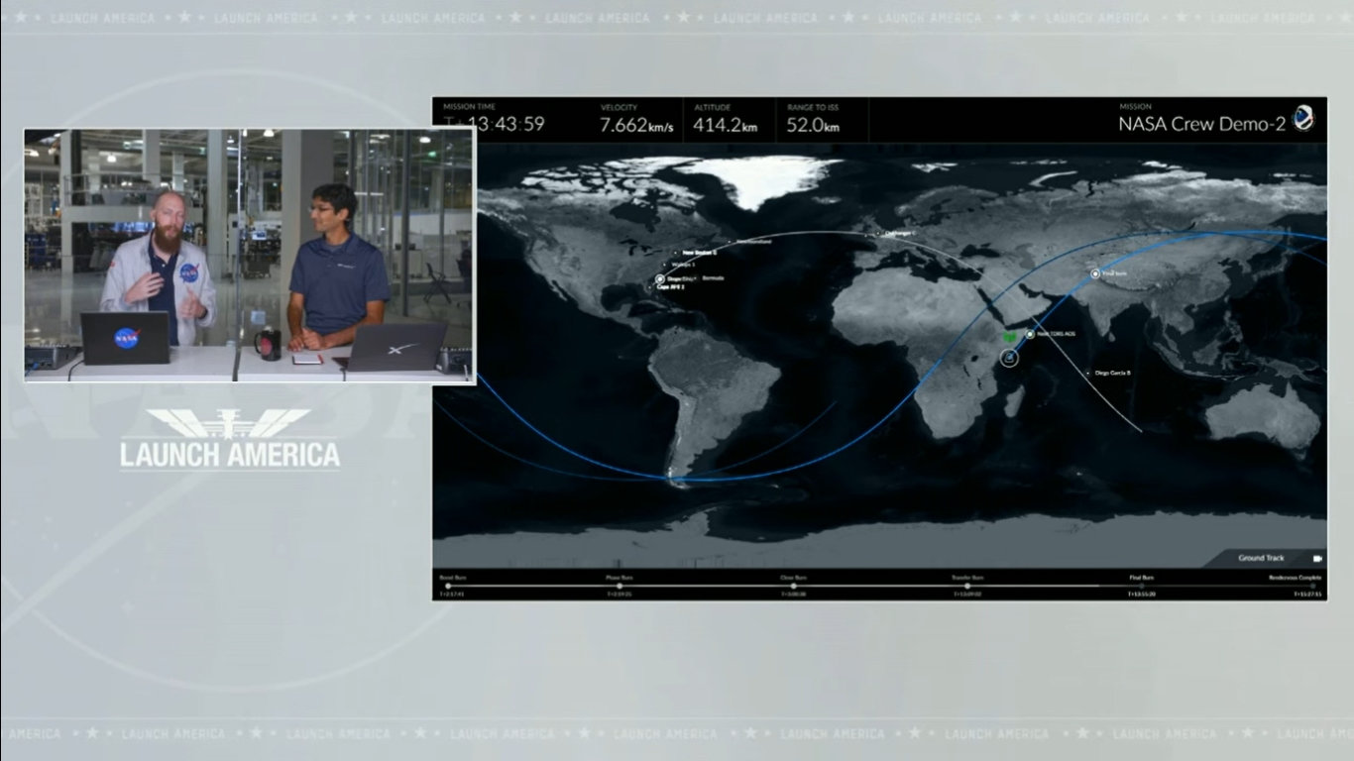Select the Phase Burn timeline marker
The image size is (1354, 761).
pos(620,586)
